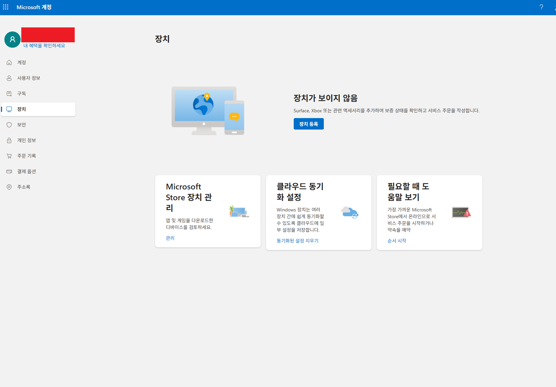Go to 사용자 정보 in the sidebar
The height and width of the screenshot is (387, 556).
[x=38, y=78]
